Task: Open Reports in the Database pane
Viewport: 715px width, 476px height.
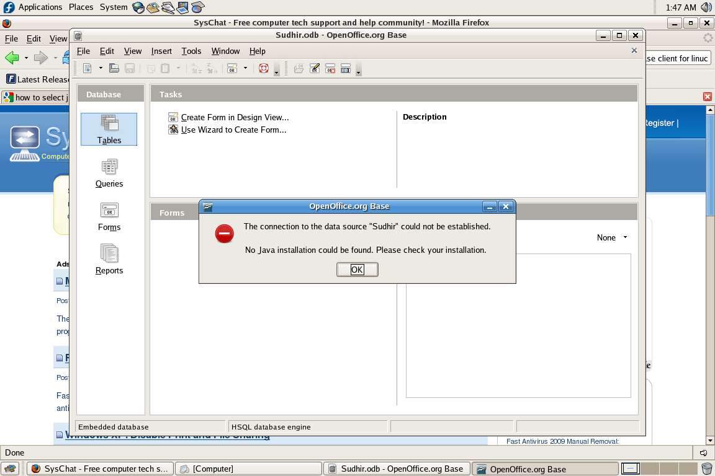Action: tap(109, 259)
